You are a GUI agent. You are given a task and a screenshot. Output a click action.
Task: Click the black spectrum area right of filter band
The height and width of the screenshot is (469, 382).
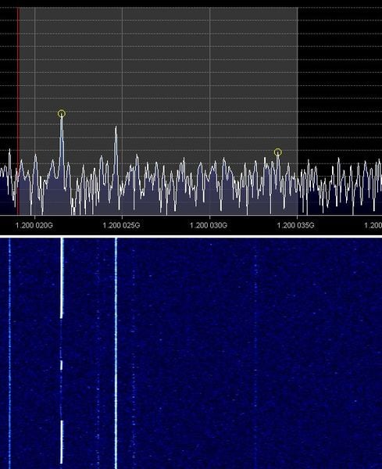tap(340, 81)
